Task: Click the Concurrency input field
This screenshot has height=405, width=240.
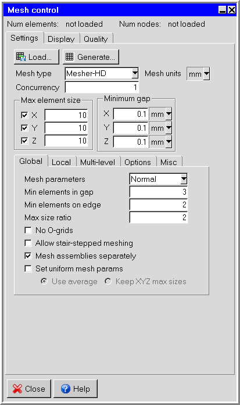Action: [102, 87]
